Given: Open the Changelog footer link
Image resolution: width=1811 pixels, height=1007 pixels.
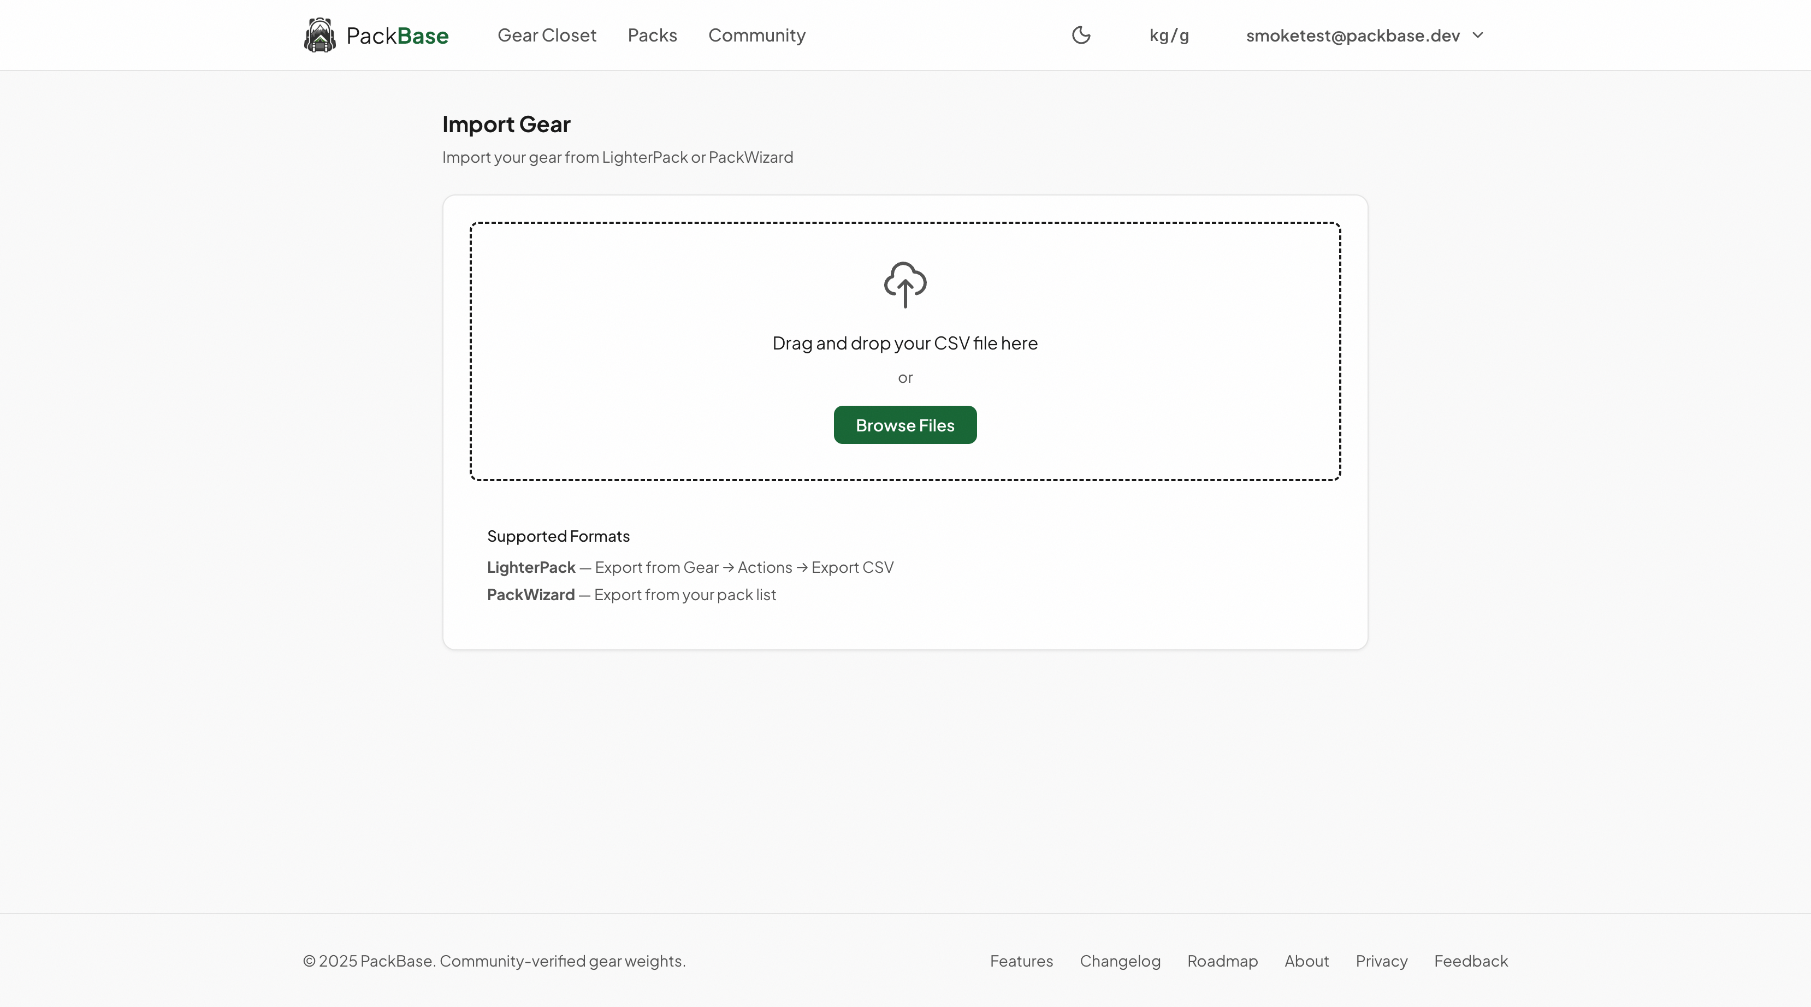Looking at the screenshot, I should (x=1120, y=961).
